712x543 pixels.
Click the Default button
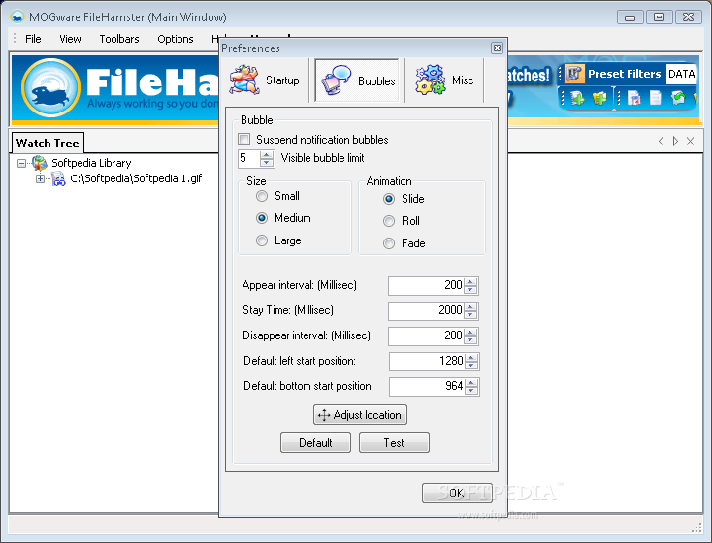click(x=315, y=443)
